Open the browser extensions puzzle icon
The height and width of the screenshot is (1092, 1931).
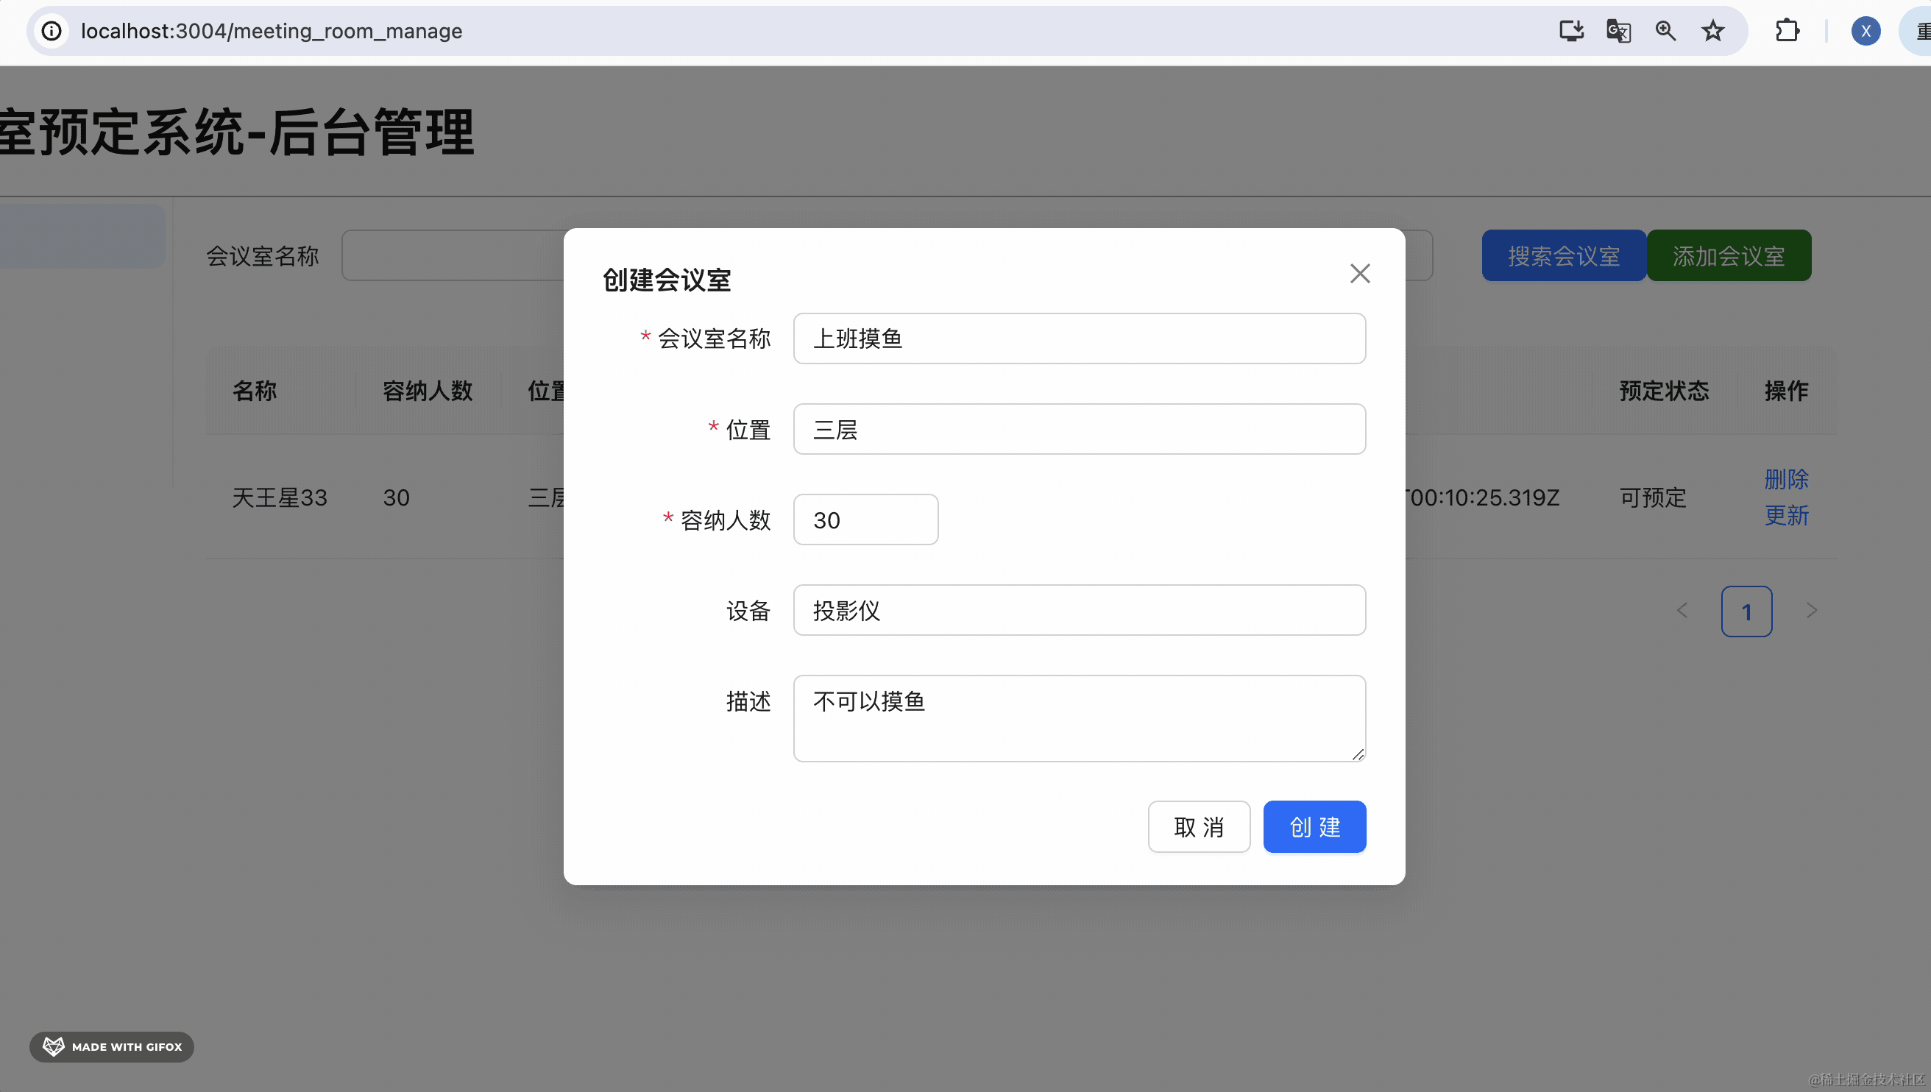(x=1787, y=31)
